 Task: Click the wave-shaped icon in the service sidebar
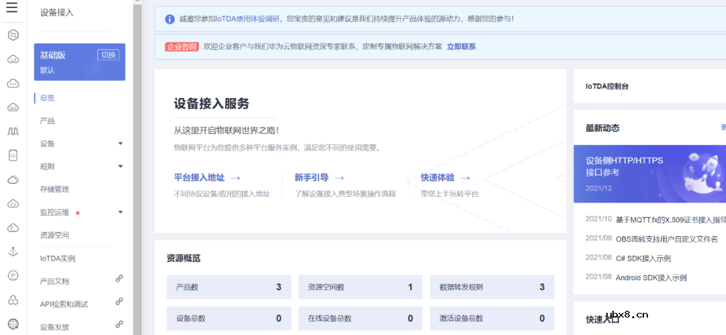point(13,132)
